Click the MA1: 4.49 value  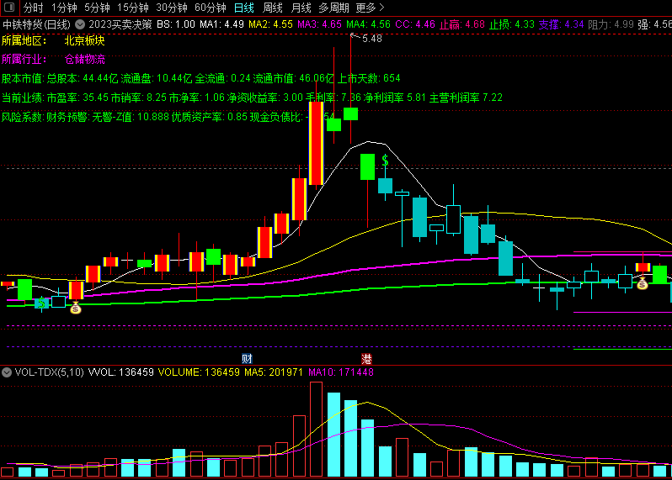pyautogui.click(x=221, y=24)
